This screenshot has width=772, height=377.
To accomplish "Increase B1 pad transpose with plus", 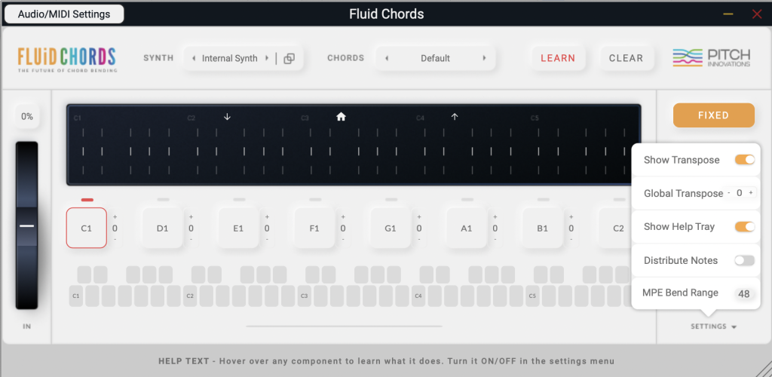I will pos(571,217).
